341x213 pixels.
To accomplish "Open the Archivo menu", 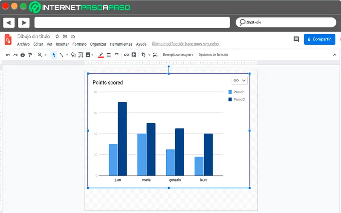I will coord(23,44).
